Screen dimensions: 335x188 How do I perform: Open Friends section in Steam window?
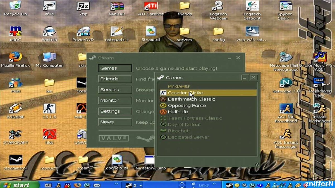tap(115, 79)
